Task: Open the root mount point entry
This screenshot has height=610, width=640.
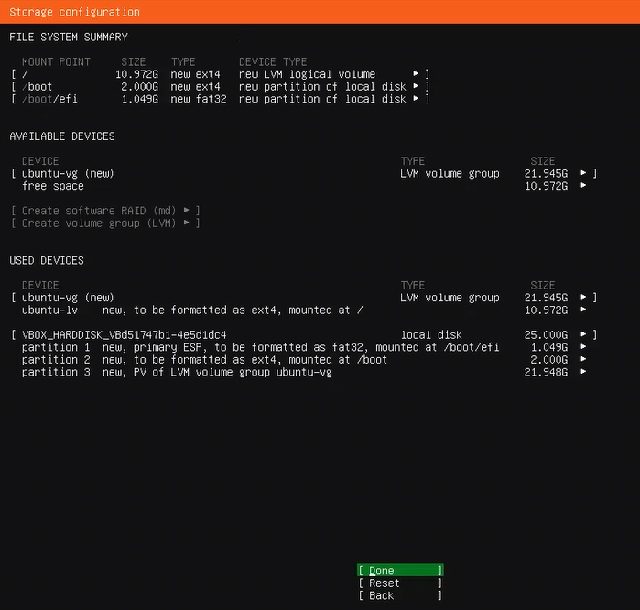Action: 220,74
